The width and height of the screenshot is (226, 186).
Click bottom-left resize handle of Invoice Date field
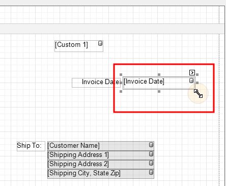click(121, 92)
